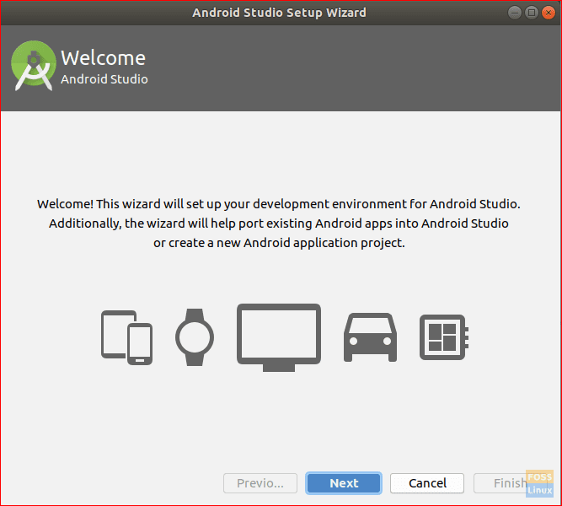Click the Android Studio logo icon
The height and width of the screenshot is (506, 562).
point(34,65)
